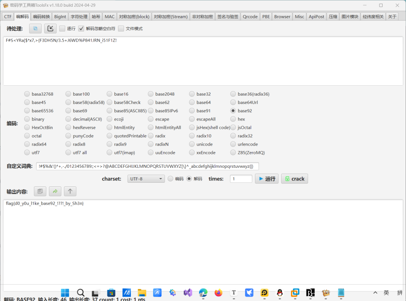Open Visual Studio from the taskbar
This screenshot has width=406, height=301.
(x=188, y=293)
